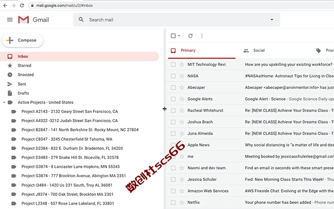Open the Netflix phone number added email

pos(249,202)
